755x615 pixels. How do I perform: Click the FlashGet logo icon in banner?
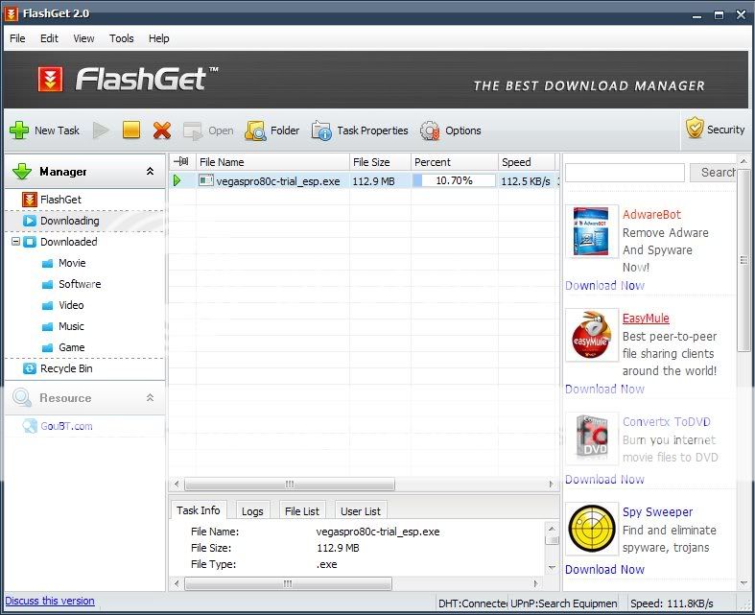pos(50,80)
